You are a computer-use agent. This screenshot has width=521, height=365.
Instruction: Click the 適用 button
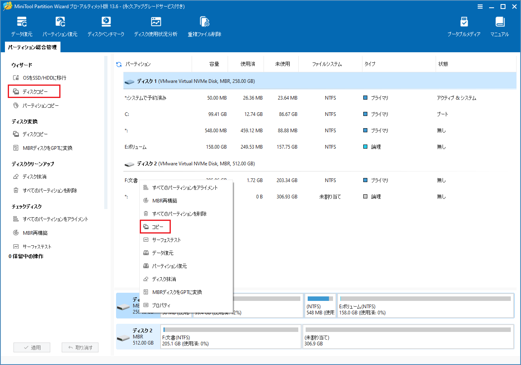(32, 347)
